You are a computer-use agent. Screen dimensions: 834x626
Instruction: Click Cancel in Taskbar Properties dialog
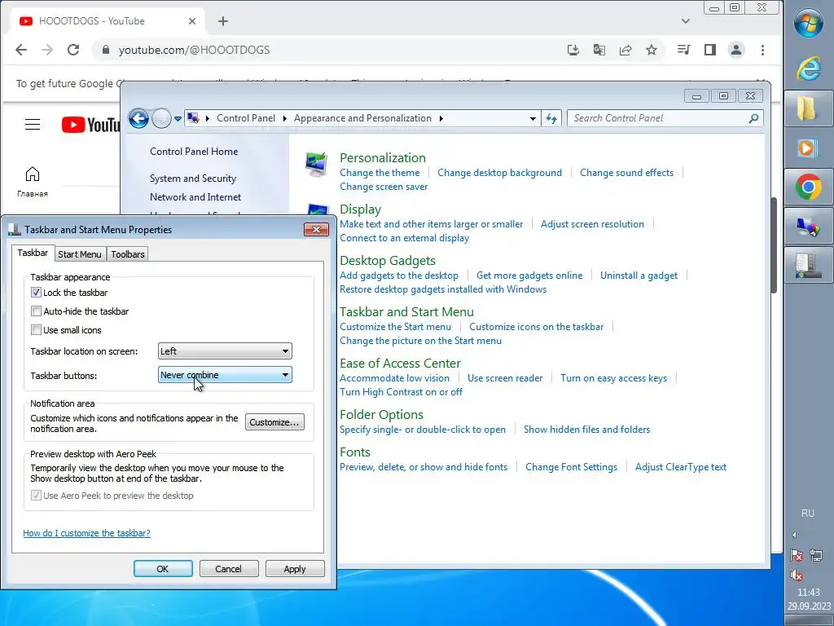228,568
